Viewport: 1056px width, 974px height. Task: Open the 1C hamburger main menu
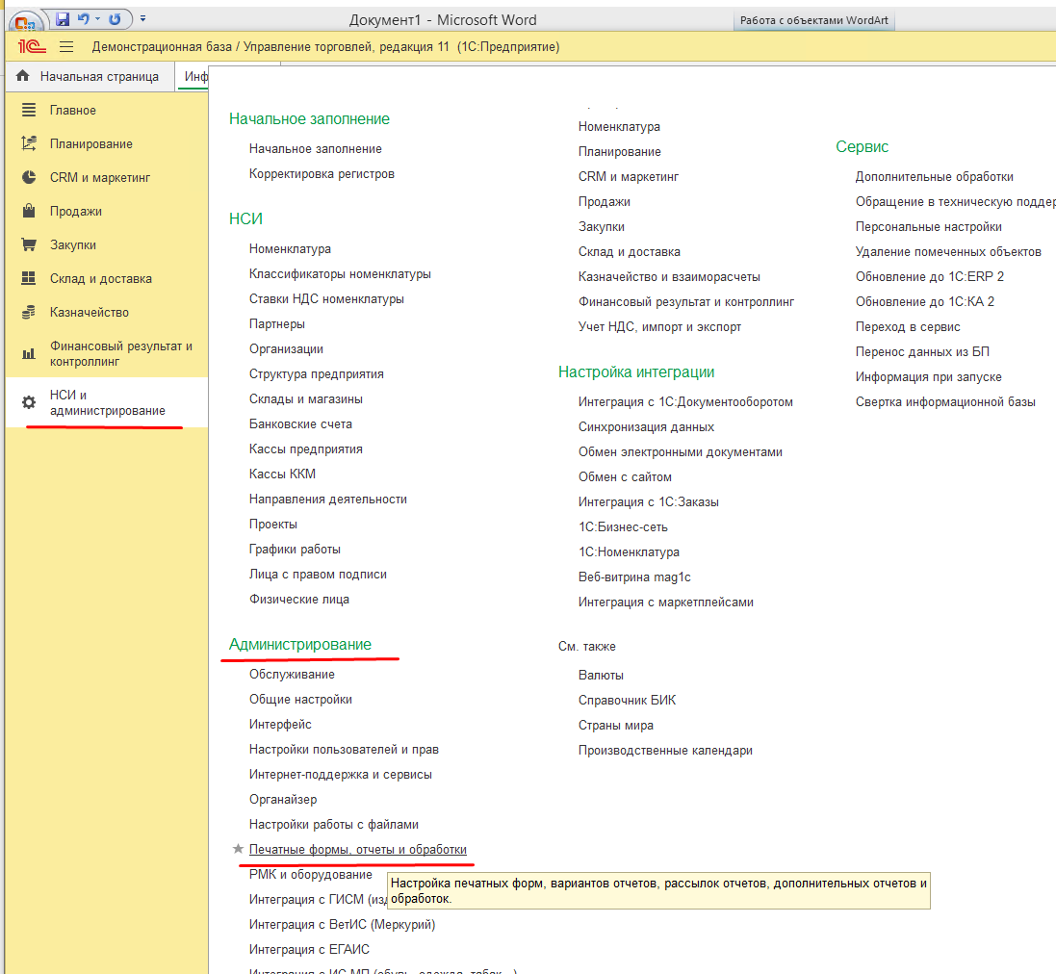coord(66,46)
